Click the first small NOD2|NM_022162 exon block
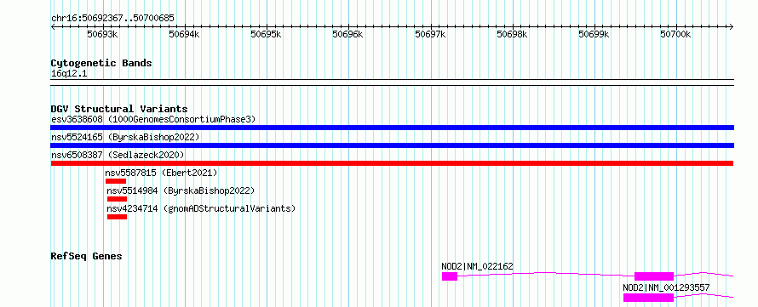The image size is (758, 307). pos(450,276)
